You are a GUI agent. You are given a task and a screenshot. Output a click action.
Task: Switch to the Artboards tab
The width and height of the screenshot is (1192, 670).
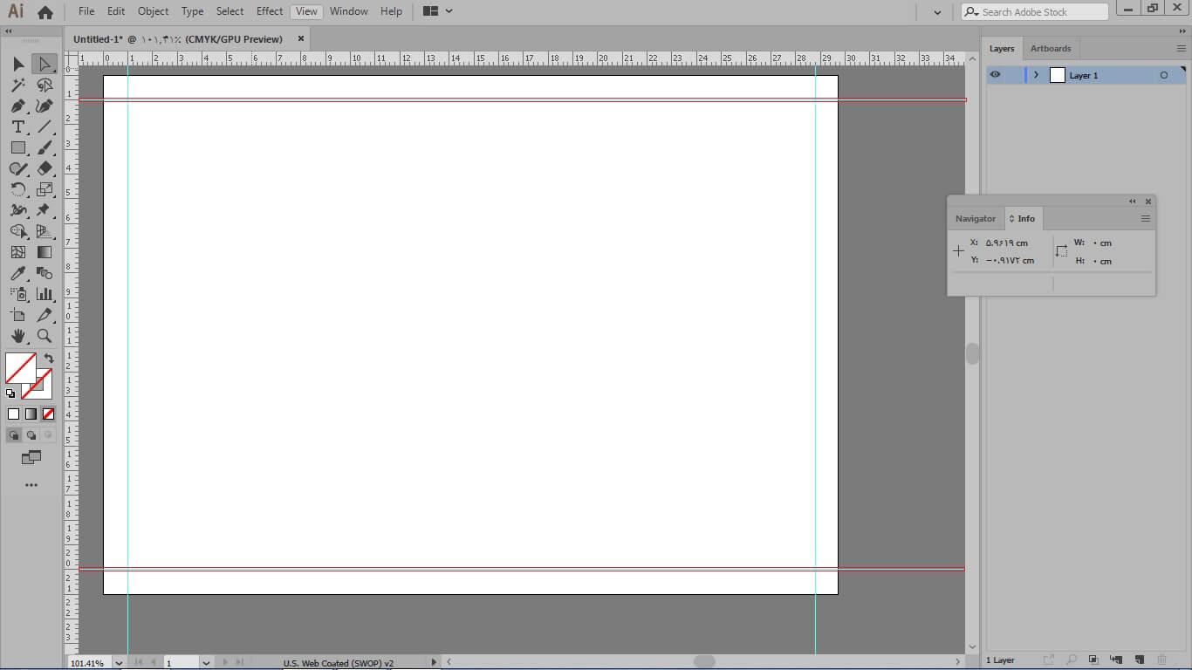coord(1050,49)
